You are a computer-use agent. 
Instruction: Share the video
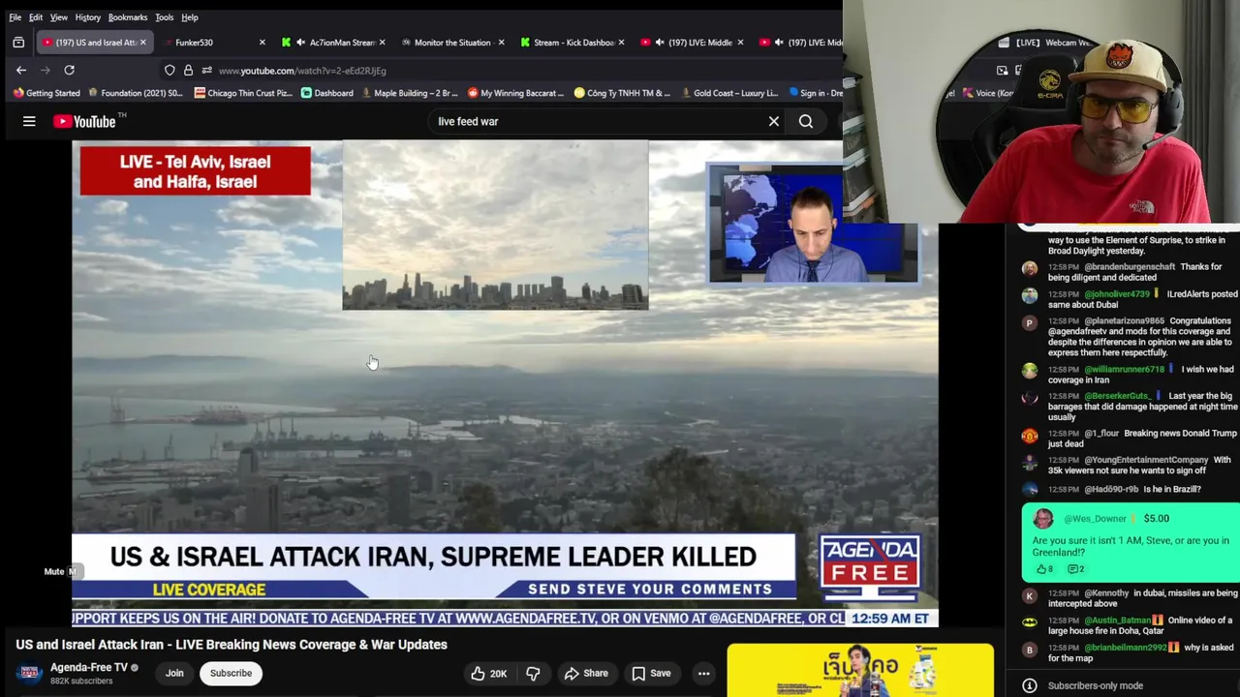(x=586, y=674)
